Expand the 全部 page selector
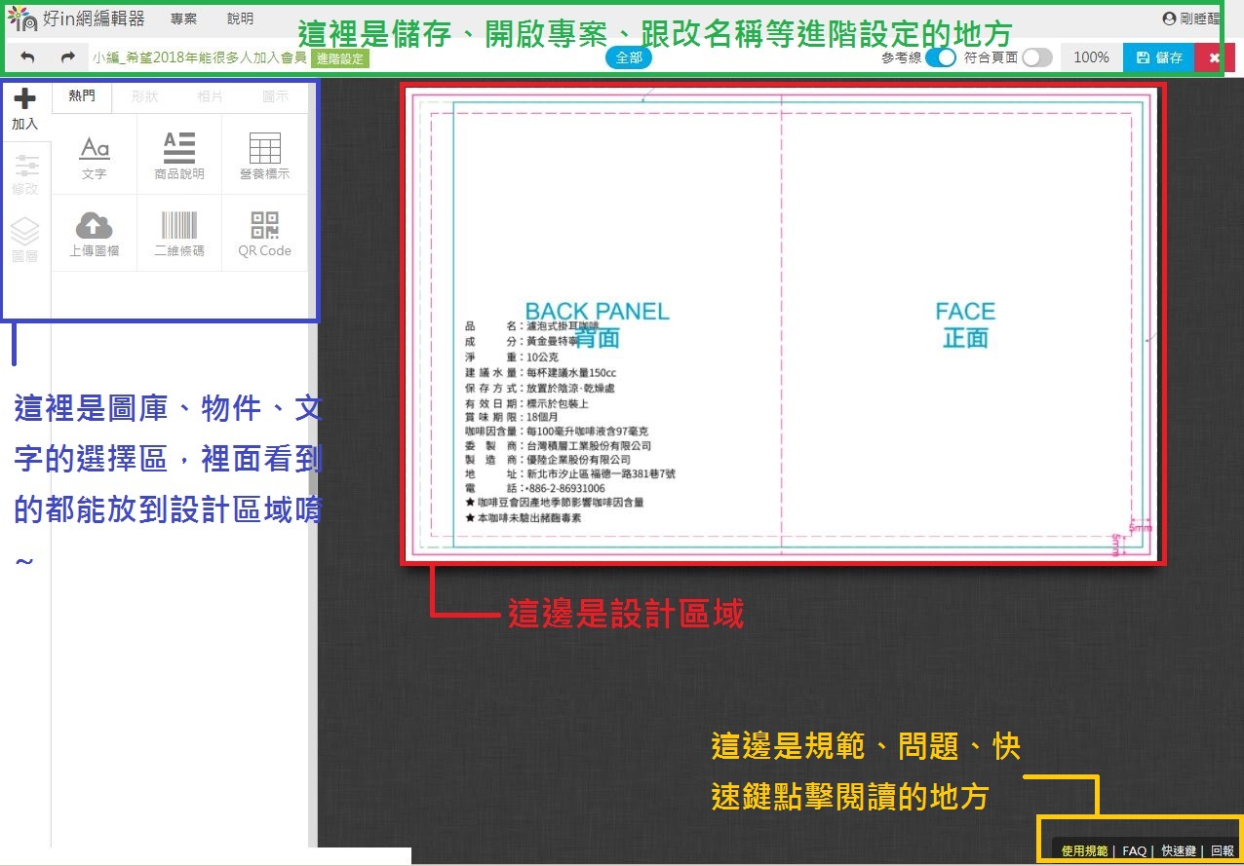This screenshot has height=866, width=1244. point(629,57)
